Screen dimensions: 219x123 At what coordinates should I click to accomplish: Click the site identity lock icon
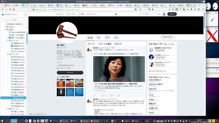(x=33, y=9)
